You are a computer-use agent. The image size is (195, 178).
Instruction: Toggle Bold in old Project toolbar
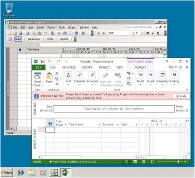pos(147,33)
